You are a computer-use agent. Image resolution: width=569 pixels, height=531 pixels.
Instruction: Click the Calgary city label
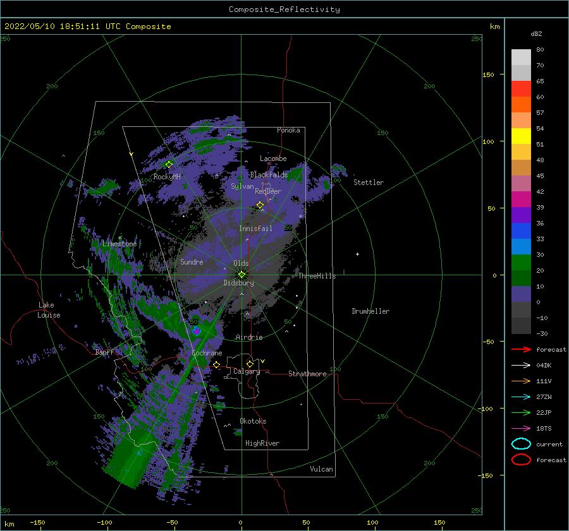point(247,371)
